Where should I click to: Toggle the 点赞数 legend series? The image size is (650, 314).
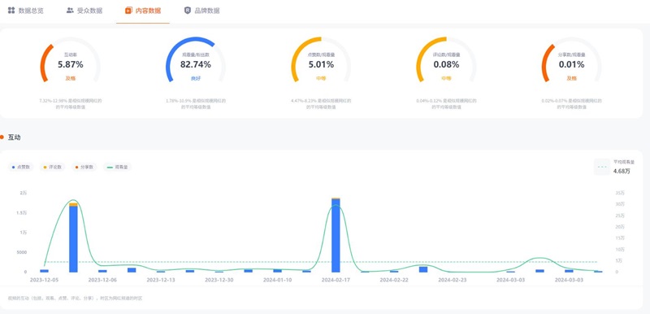tap(21, 167)
